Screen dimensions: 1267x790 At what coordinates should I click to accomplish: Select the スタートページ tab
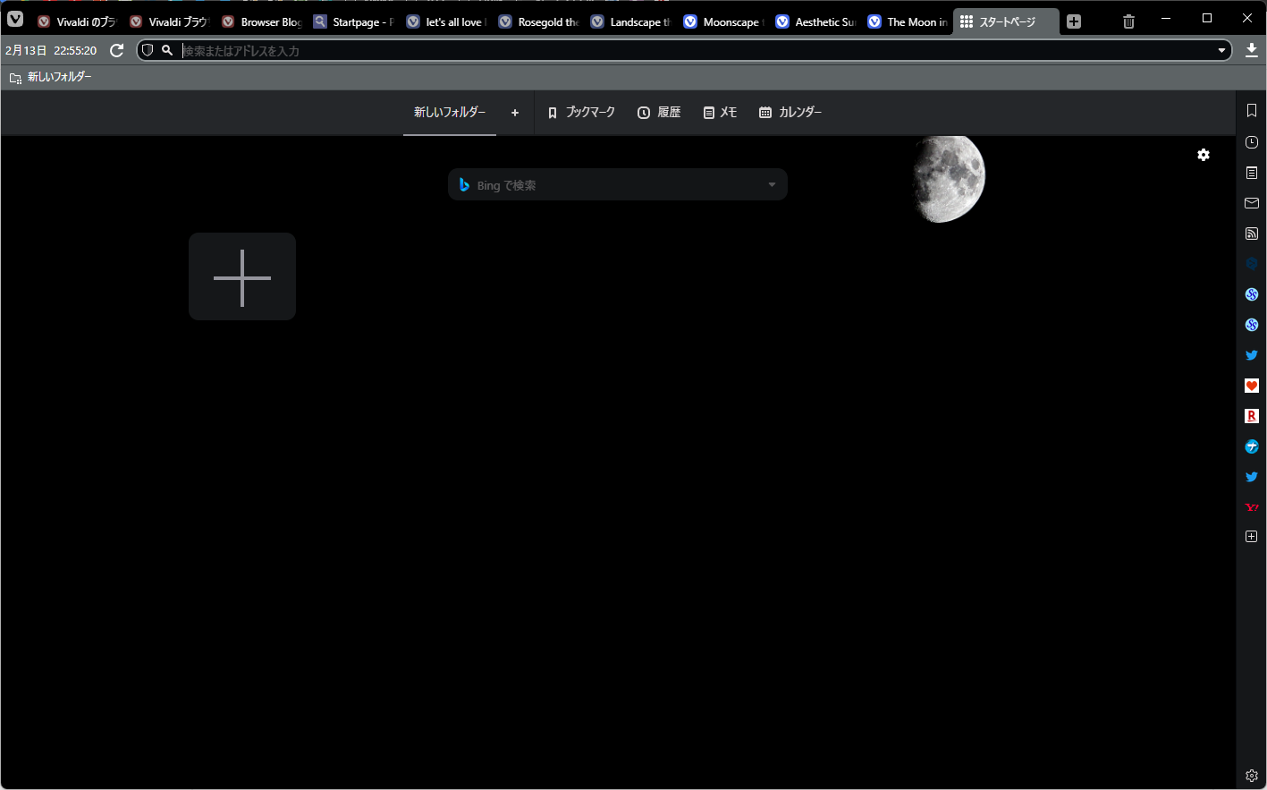[x=1006, y=21]
